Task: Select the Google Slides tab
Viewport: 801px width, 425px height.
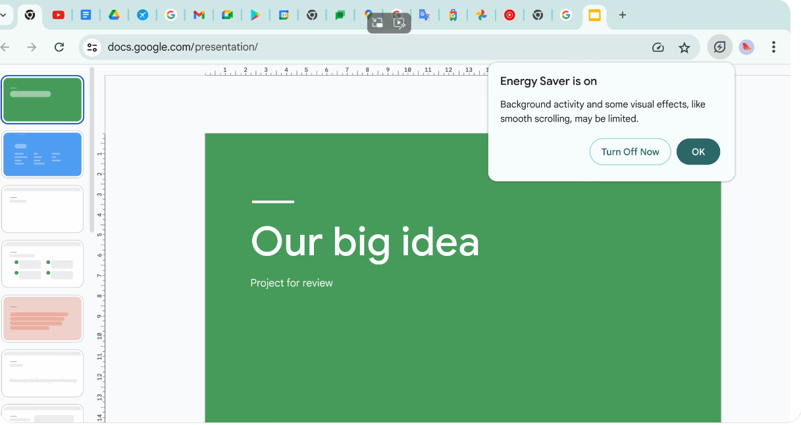Action: 594,15
